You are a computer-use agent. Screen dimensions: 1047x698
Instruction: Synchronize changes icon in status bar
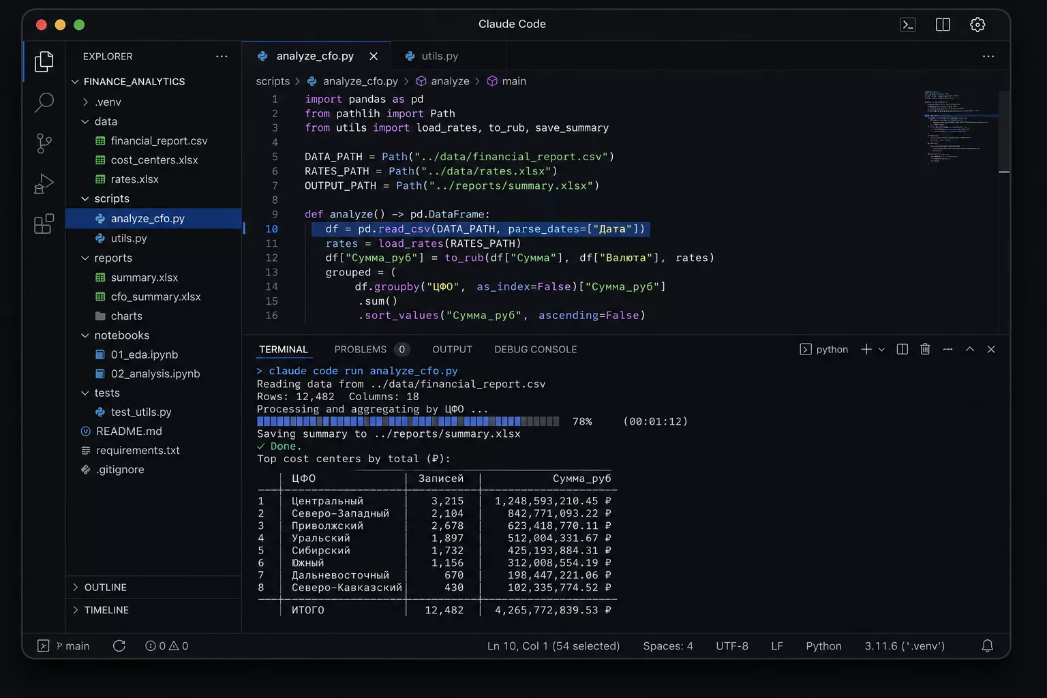[x=119, y=646]
